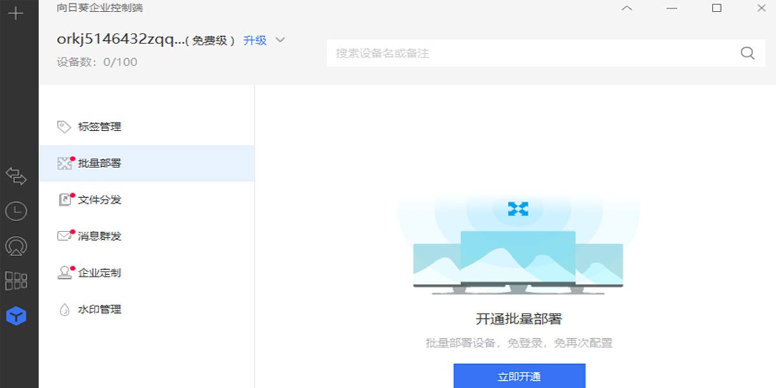Viewport: 776px width, 388px height.
Task: Collapse the window using the title bar chevron
Action: click(x=626, y=8)
